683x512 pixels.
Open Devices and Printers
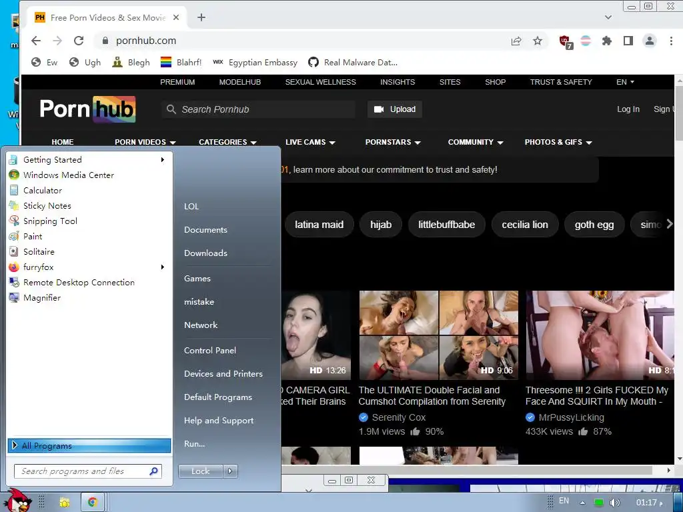click(x=223, y=373)
